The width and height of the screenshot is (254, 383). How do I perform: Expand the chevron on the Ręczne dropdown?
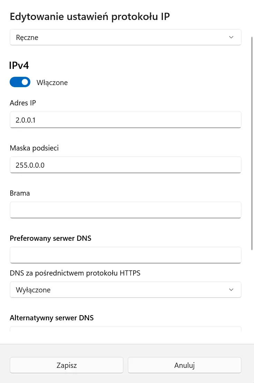(231, 37)
